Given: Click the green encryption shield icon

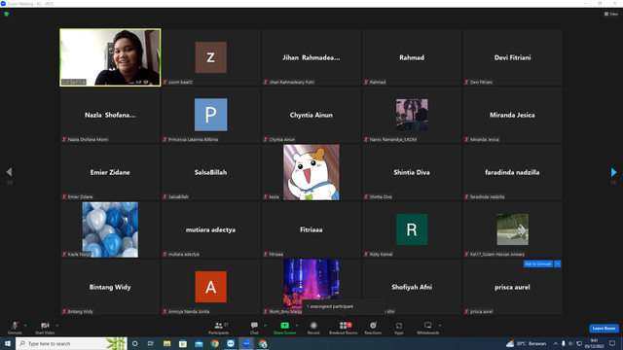Looking at the screenshot, I should coord(7,14).
